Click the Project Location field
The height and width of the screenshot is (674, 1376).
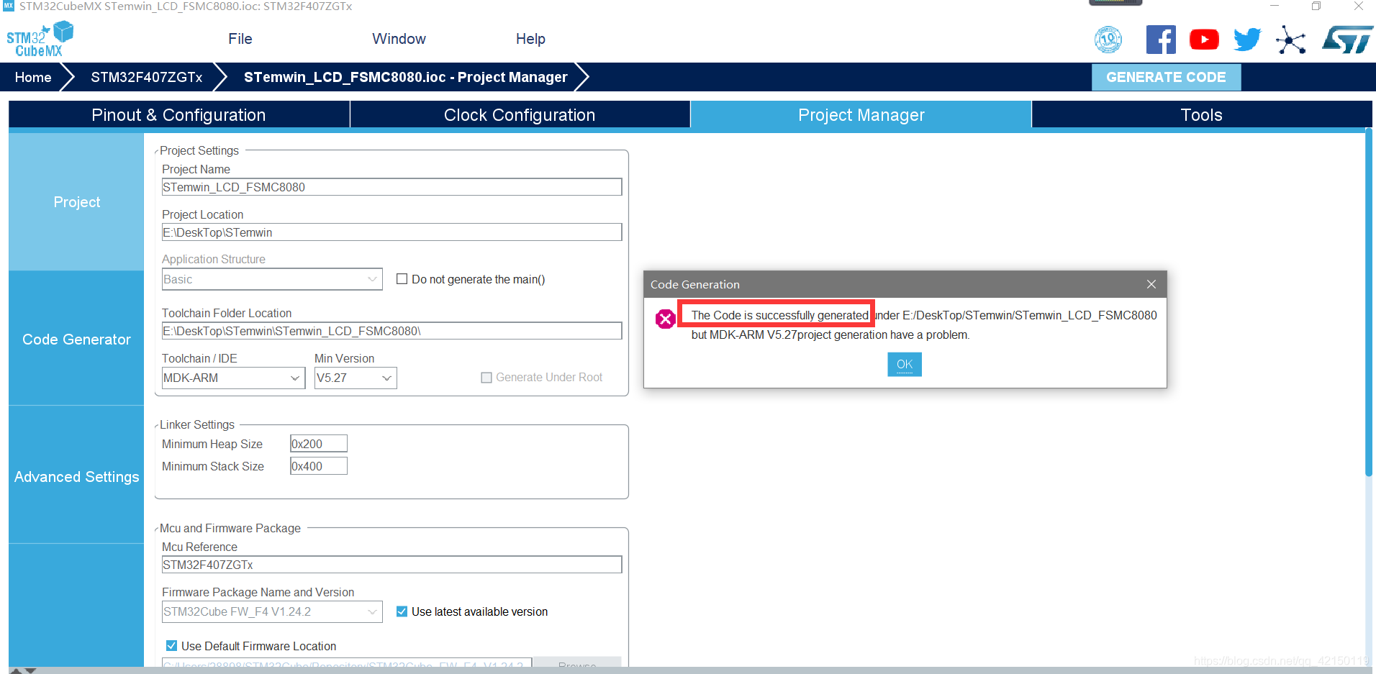(x=391, y=232)
